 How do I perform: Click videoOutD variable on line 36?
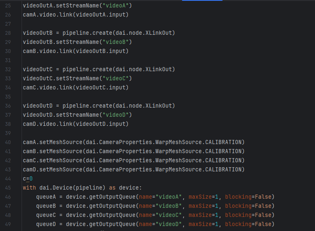click(38, 106)
